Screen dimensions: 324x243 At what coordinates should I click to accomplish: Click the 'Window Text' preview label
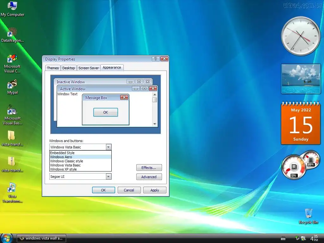(67, 94)
